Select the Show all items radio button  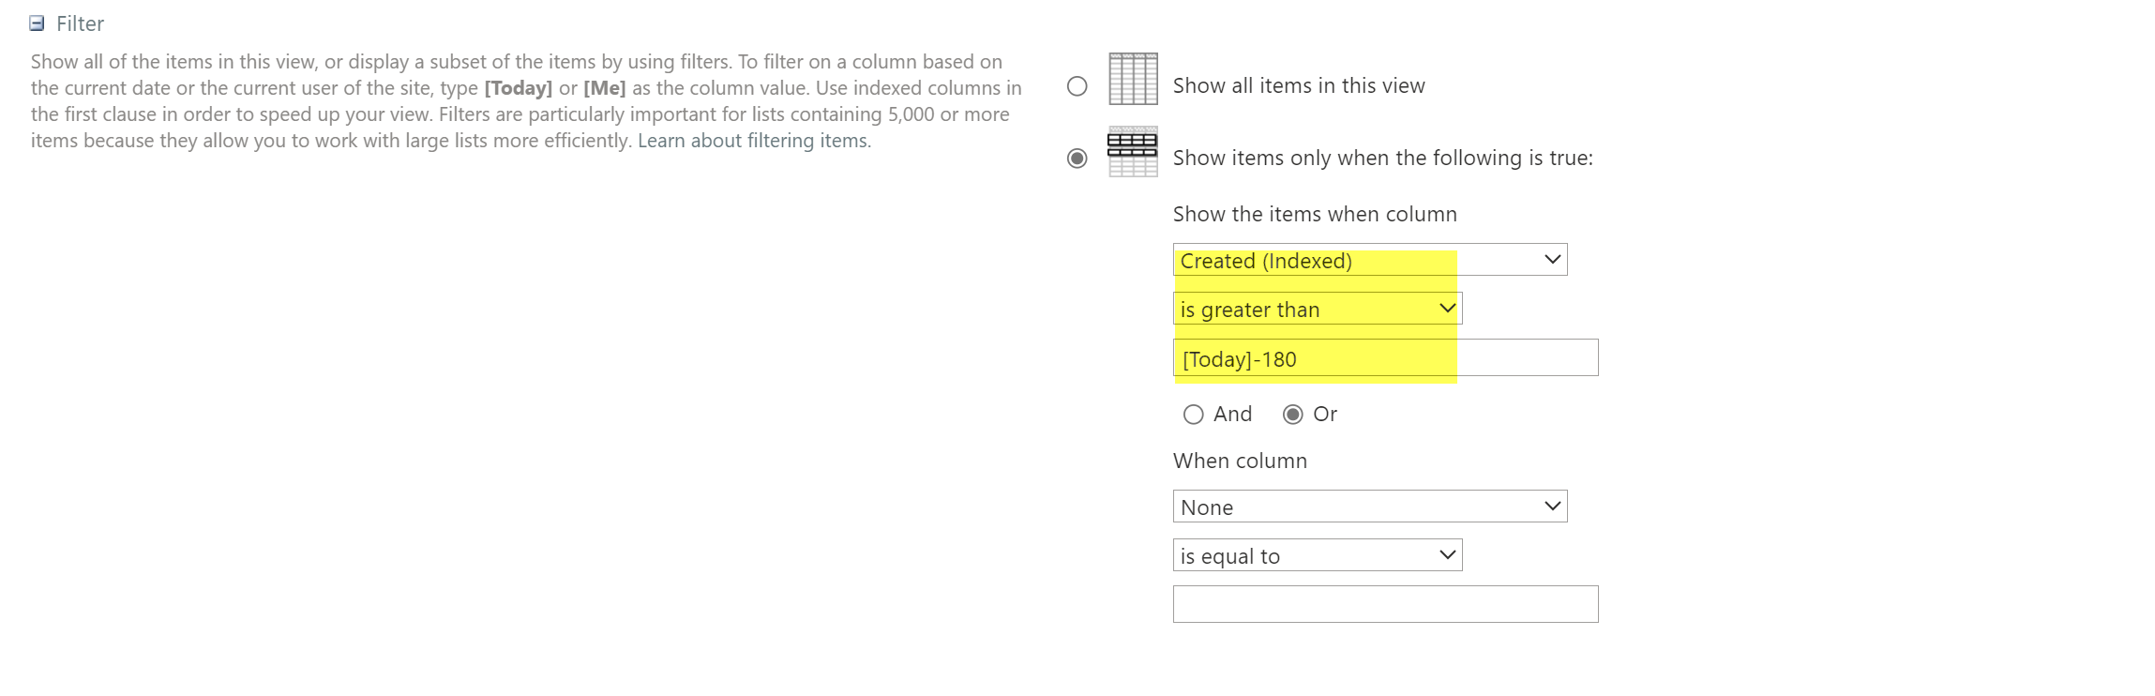pos(1077,86)
